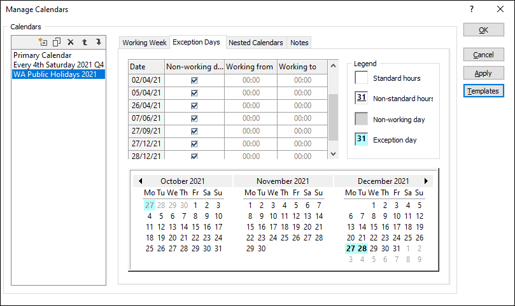Click the new calendar icon
This screenshot has width=515, height=306.
click(x=43, y=42)
